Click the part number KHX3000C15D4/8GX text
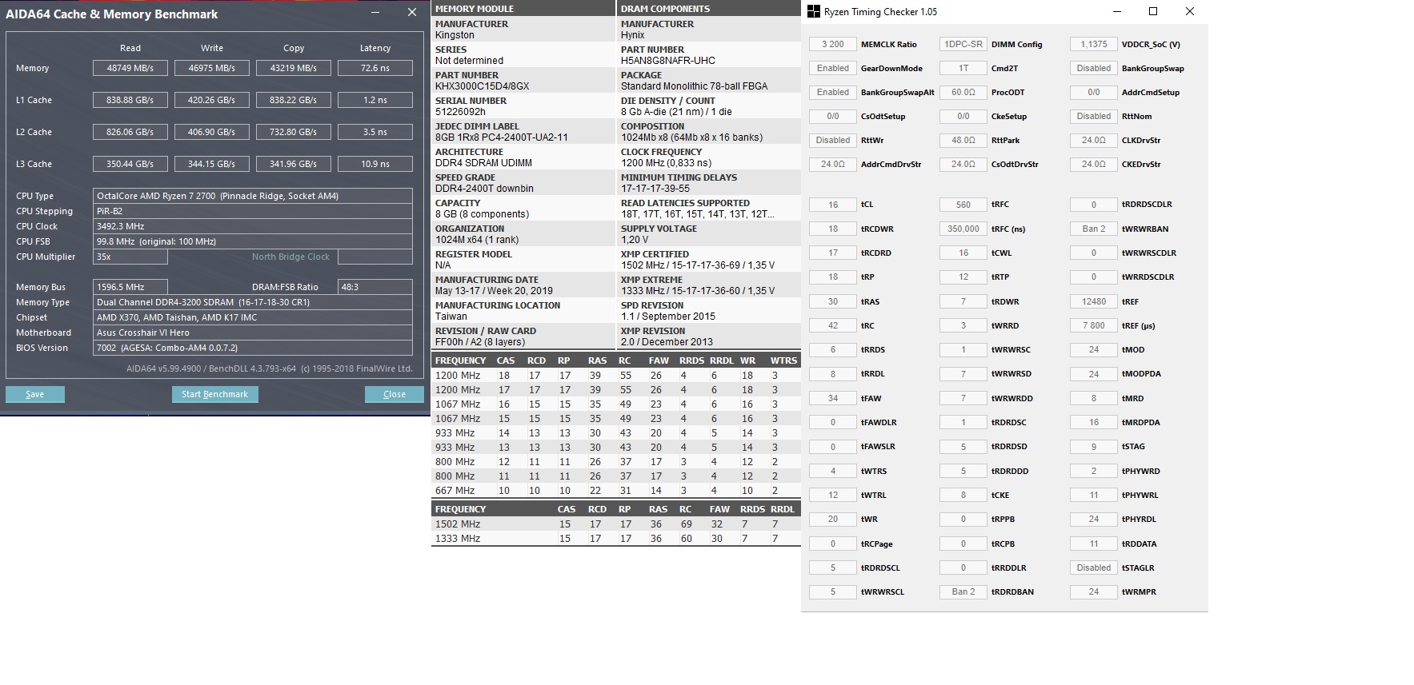1414x685 pixels. point(482,86)
